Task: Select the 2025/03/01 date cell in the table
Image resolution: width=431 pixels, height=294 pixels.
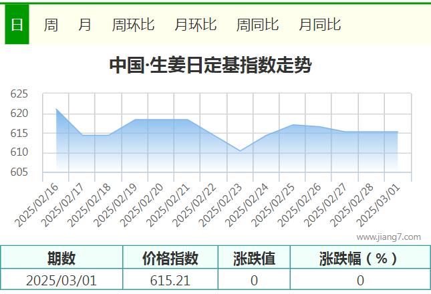Action: pos(61,281)
